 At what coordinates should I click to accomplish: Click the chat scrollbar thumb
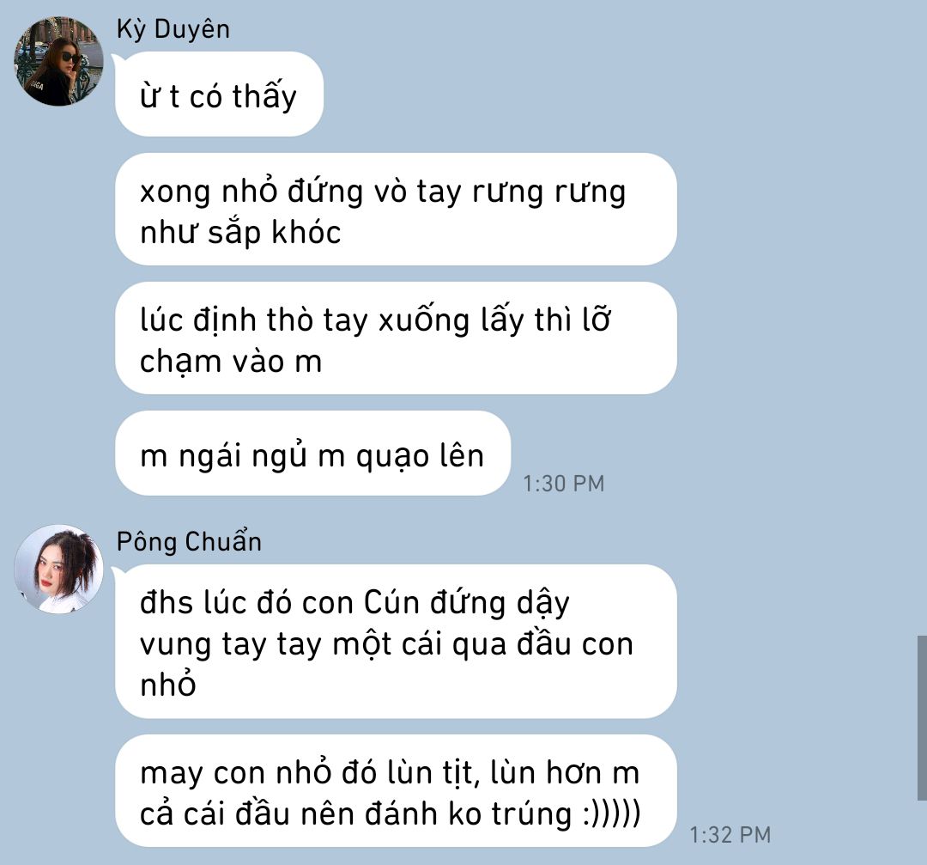(922, 717)
